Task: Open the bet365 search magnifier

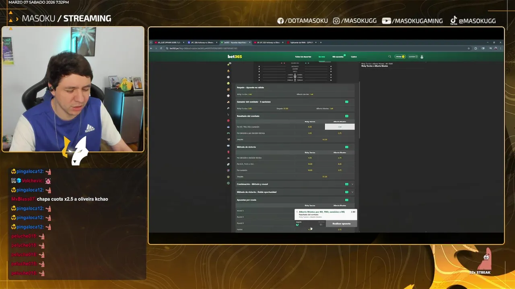Action: coord(389,57)
